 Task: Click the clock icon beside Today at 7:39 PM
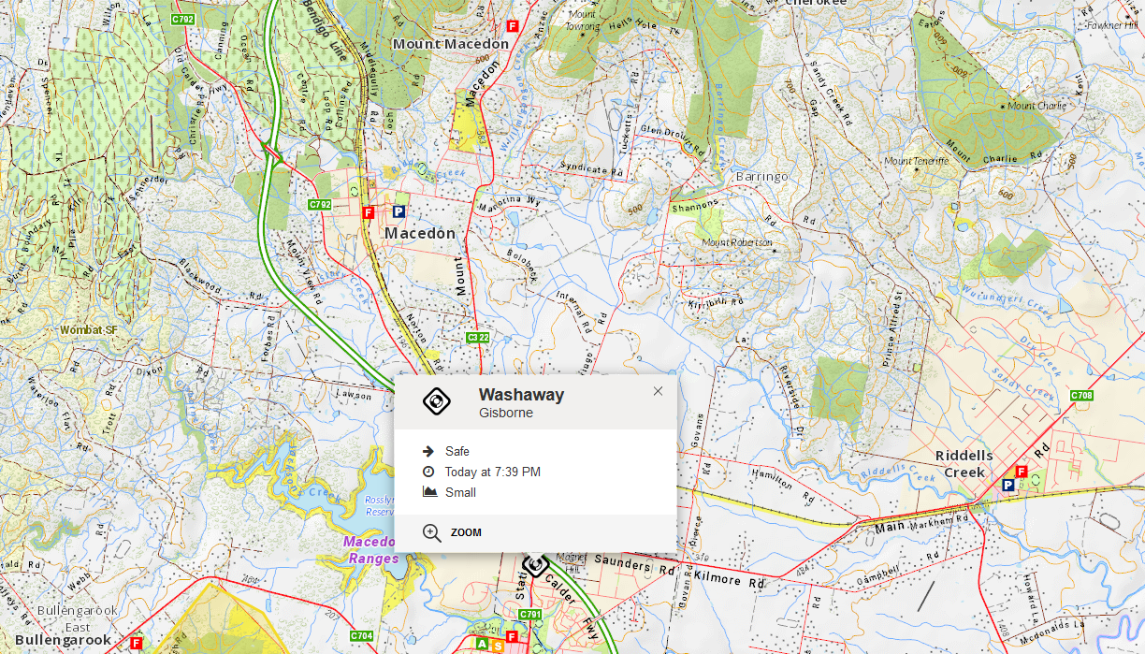click(428, 472)
